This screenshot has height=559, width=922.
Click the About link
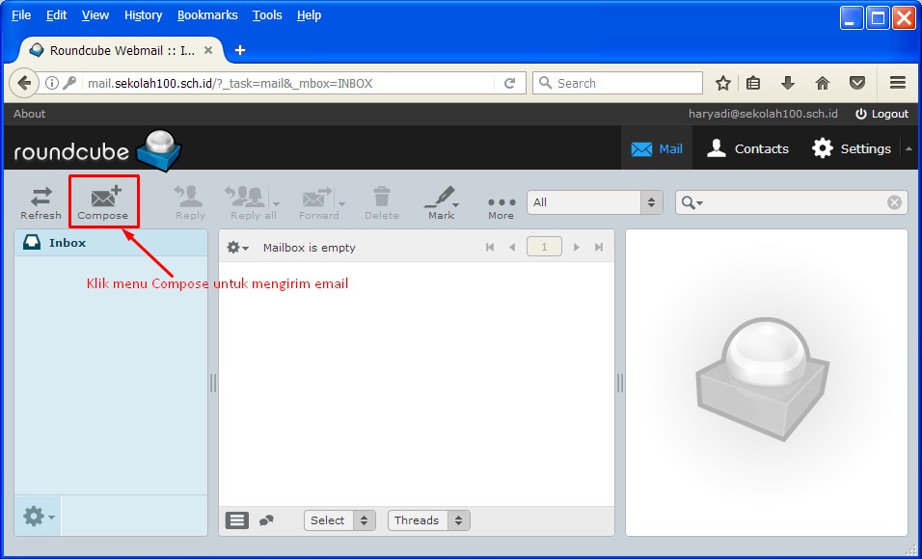(x=29, y=114)
